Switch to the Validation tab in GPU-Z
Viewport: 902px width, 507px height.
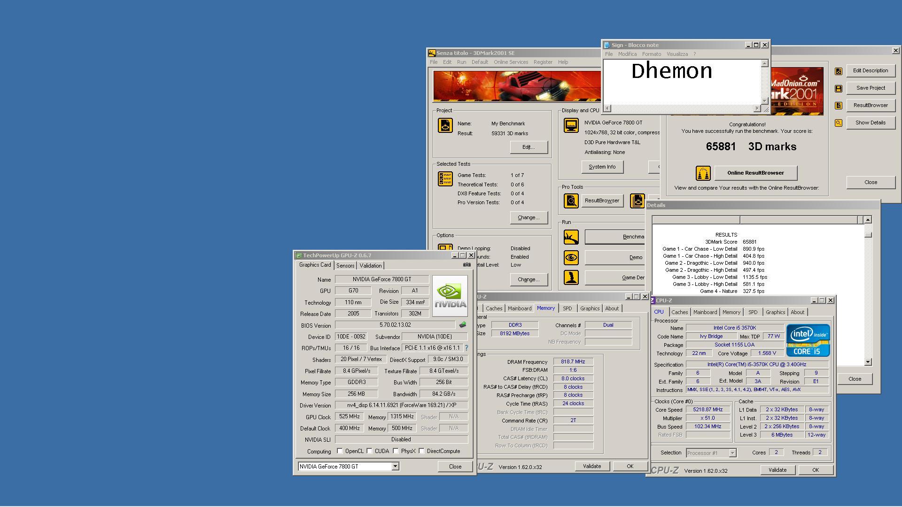[x=371, y=266]
